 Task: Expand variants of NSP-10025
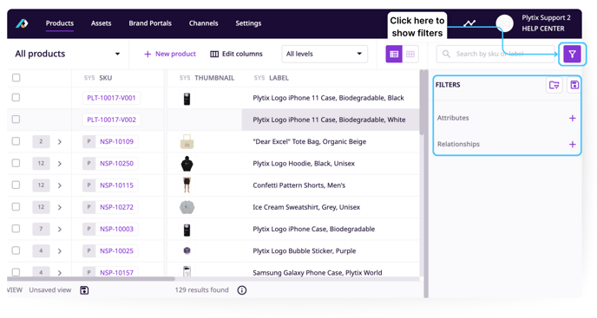point(60,251)
